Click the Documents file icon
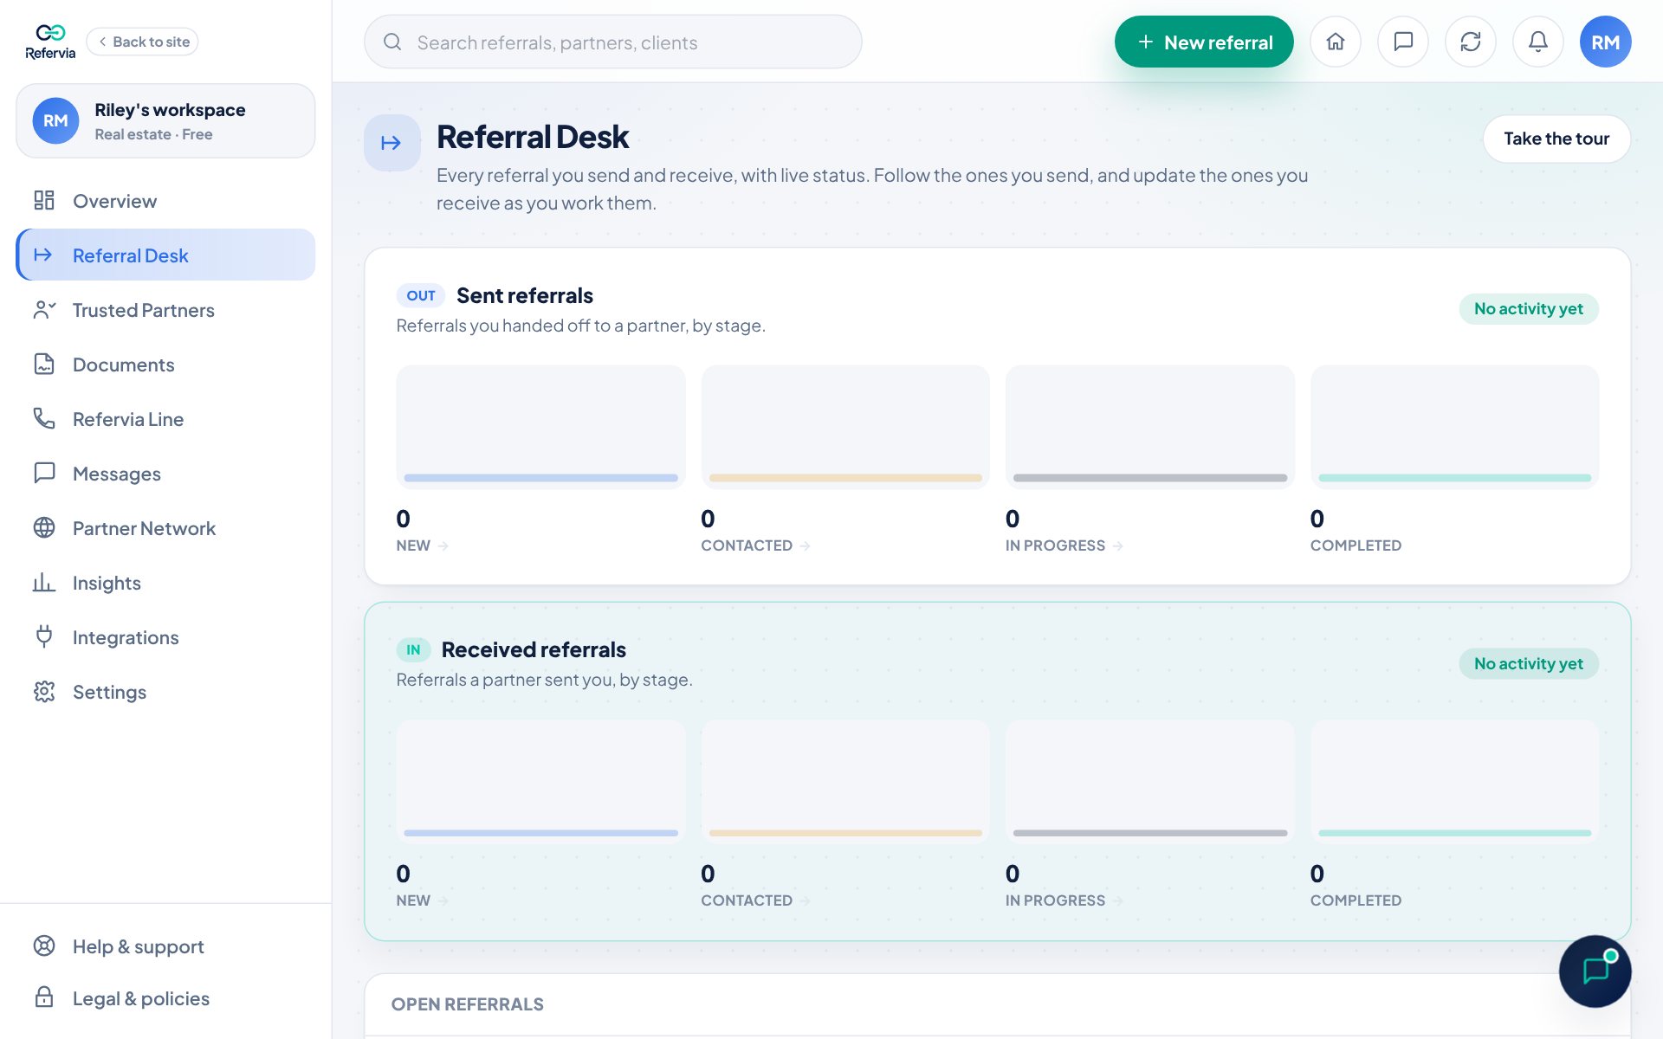The height and width of the screenshot is (1039, 1663). tap(44, 365)
